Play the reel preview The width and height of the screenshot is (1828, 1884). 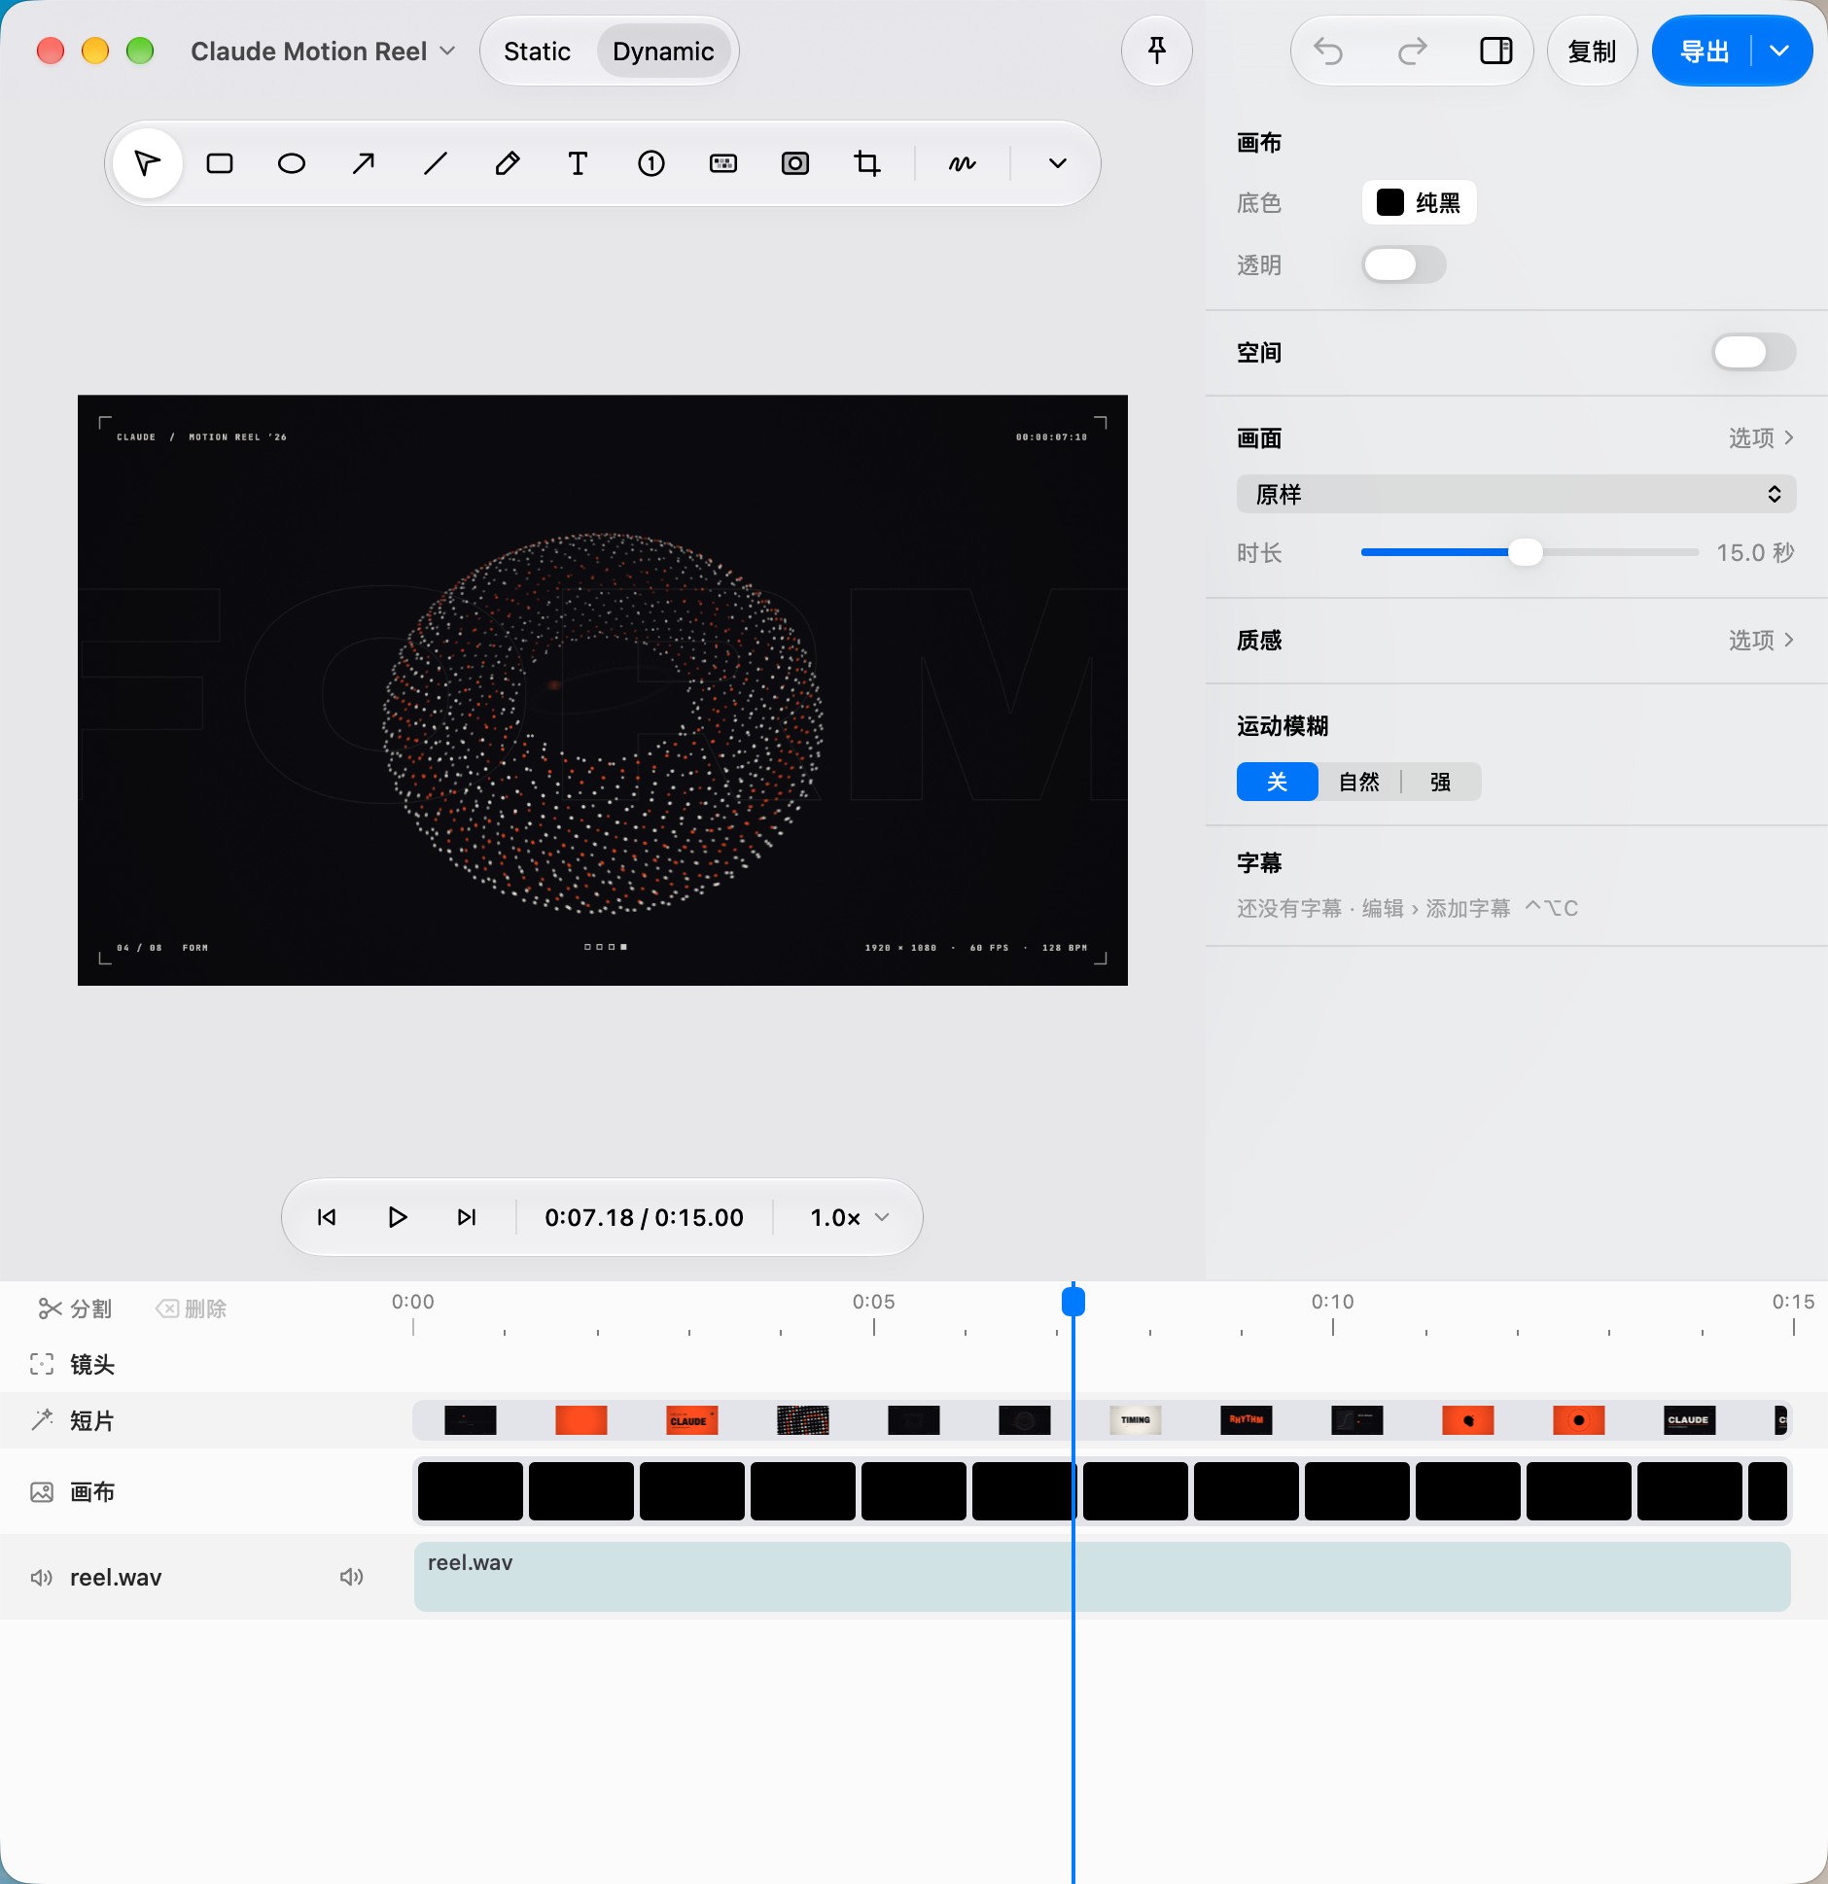click(397, 1217)
